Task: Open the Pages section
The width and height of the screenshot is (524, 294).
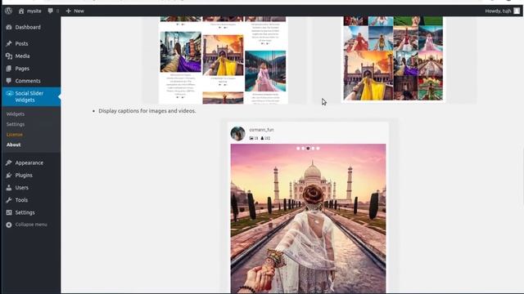Action: click(x=22, y=69)
